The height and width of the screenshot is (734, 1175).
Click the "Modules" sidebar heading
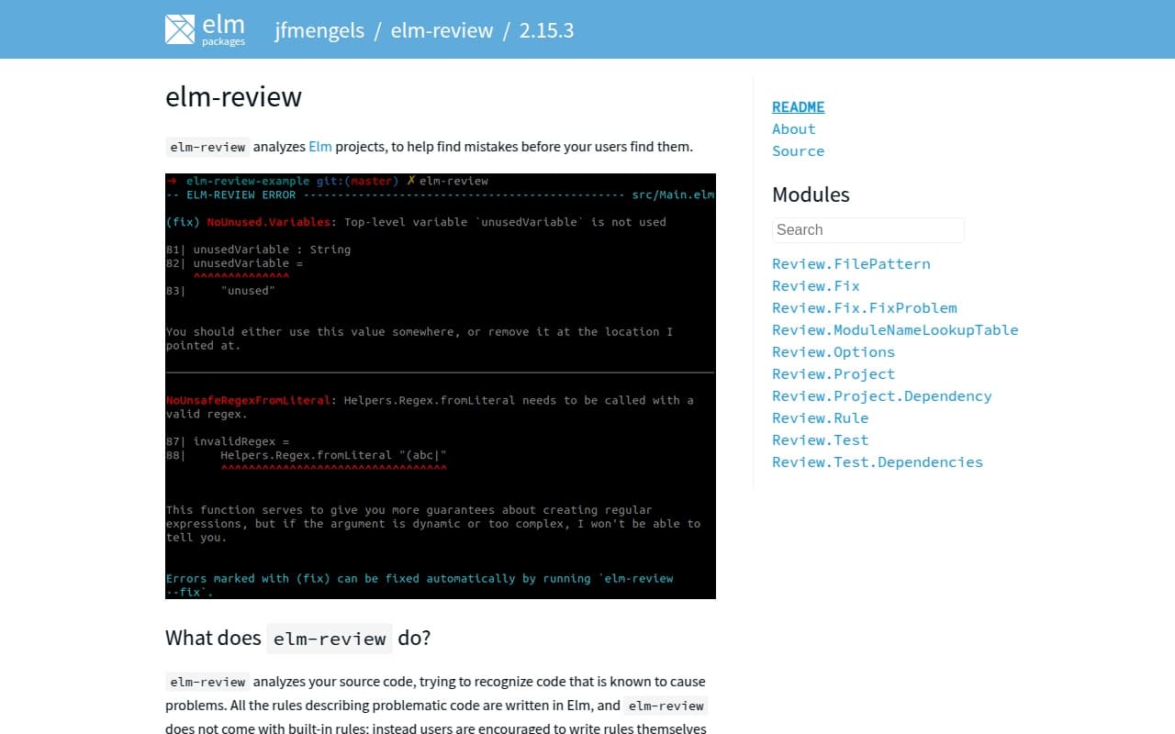coord(811,195)
